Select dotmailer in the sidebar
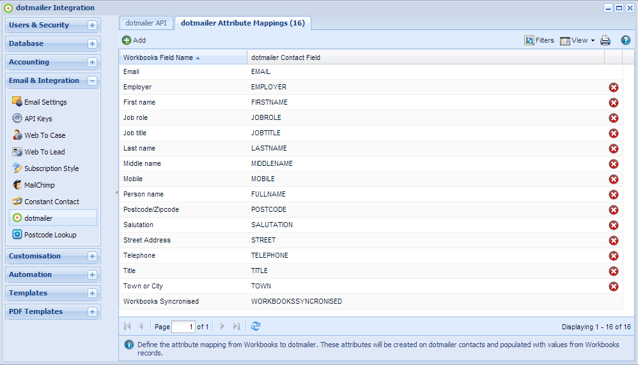 53,218
